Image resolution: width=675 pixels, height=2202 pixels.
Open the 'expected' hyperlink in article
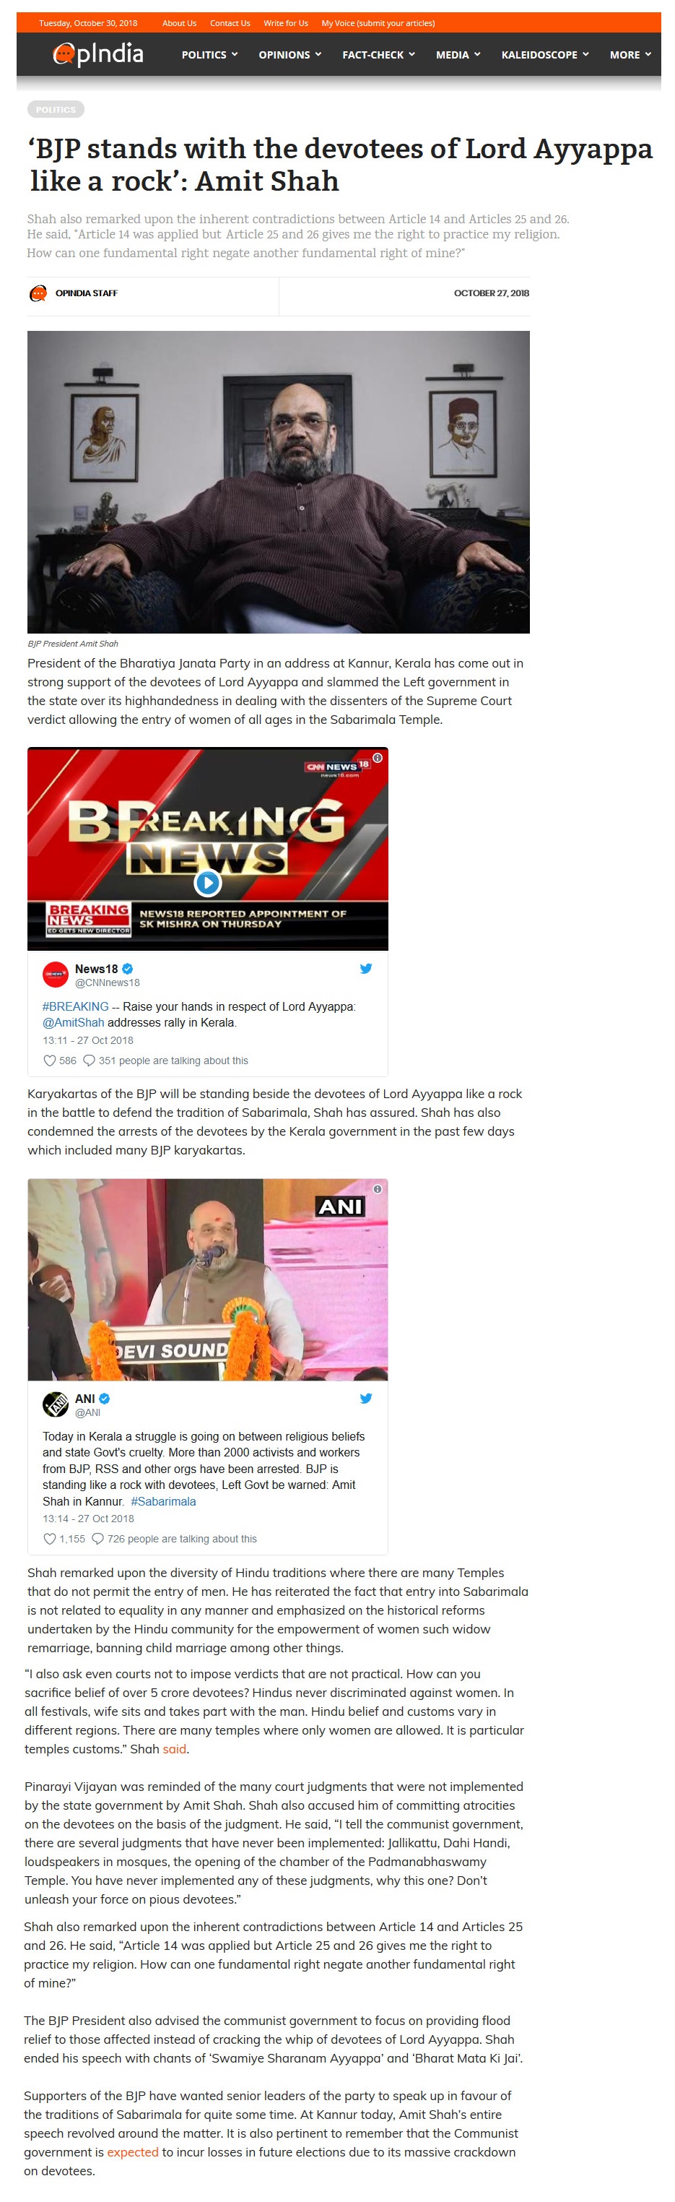(x=132, y=2151)
